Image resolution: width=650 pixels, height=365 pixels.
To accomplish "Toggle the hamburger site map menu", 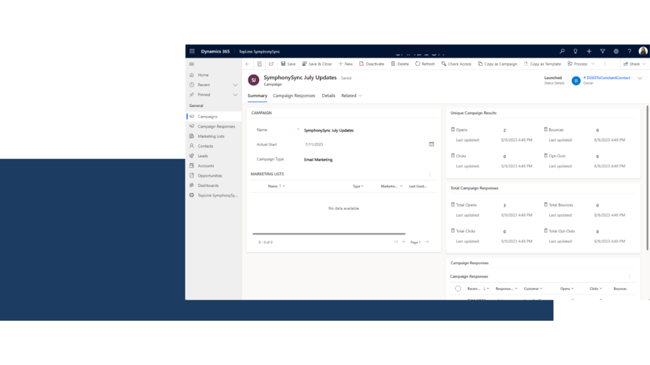I will tap(192, 64).
